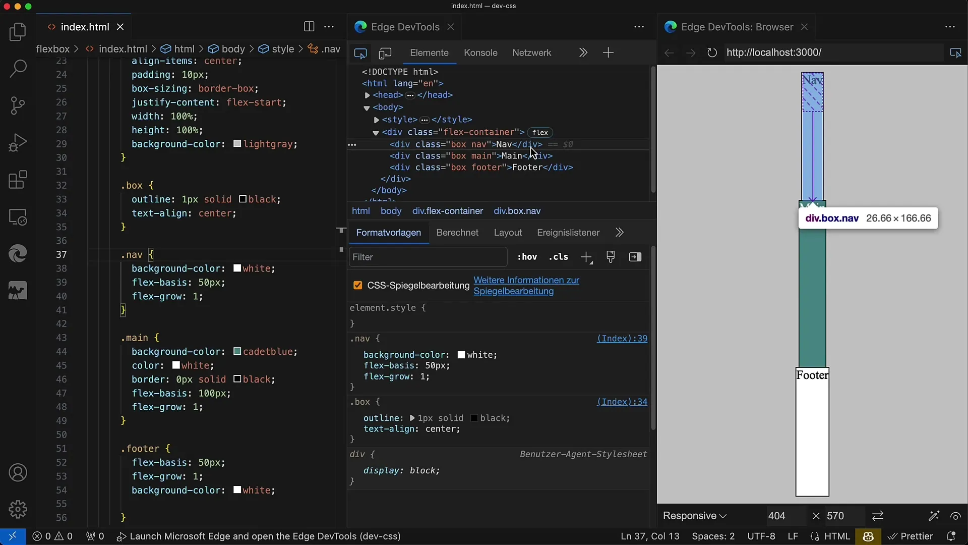Open Weitere Informationen zur Spiegelbearbeitung link
This screenshot has width=968, height=545.
click(526, 286)
